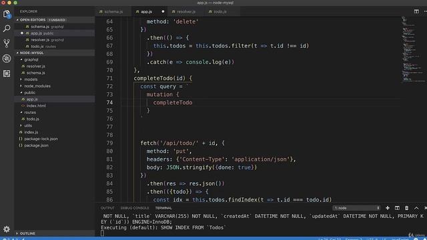Select the TERMINAL panel tab
This screenshot has width=427, height=240.
[163, 208]
